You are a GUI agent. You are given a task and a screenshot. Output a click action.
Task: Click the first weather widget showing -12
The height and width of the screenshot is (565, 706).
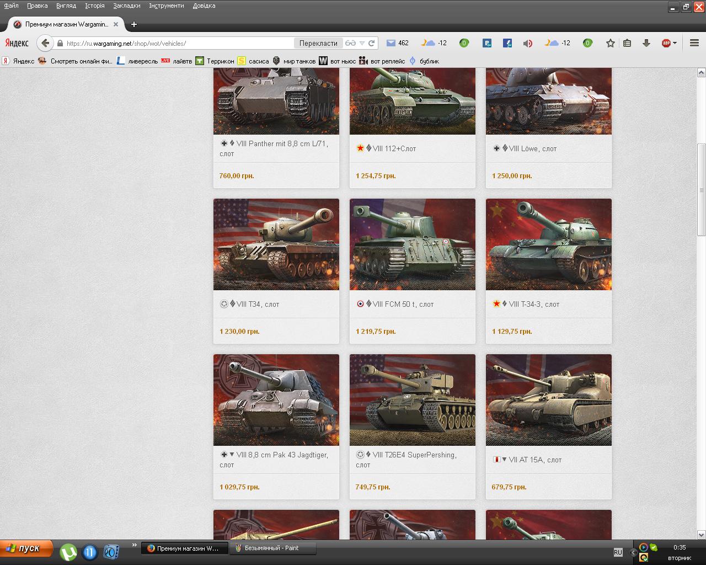[x=434, y=43]
